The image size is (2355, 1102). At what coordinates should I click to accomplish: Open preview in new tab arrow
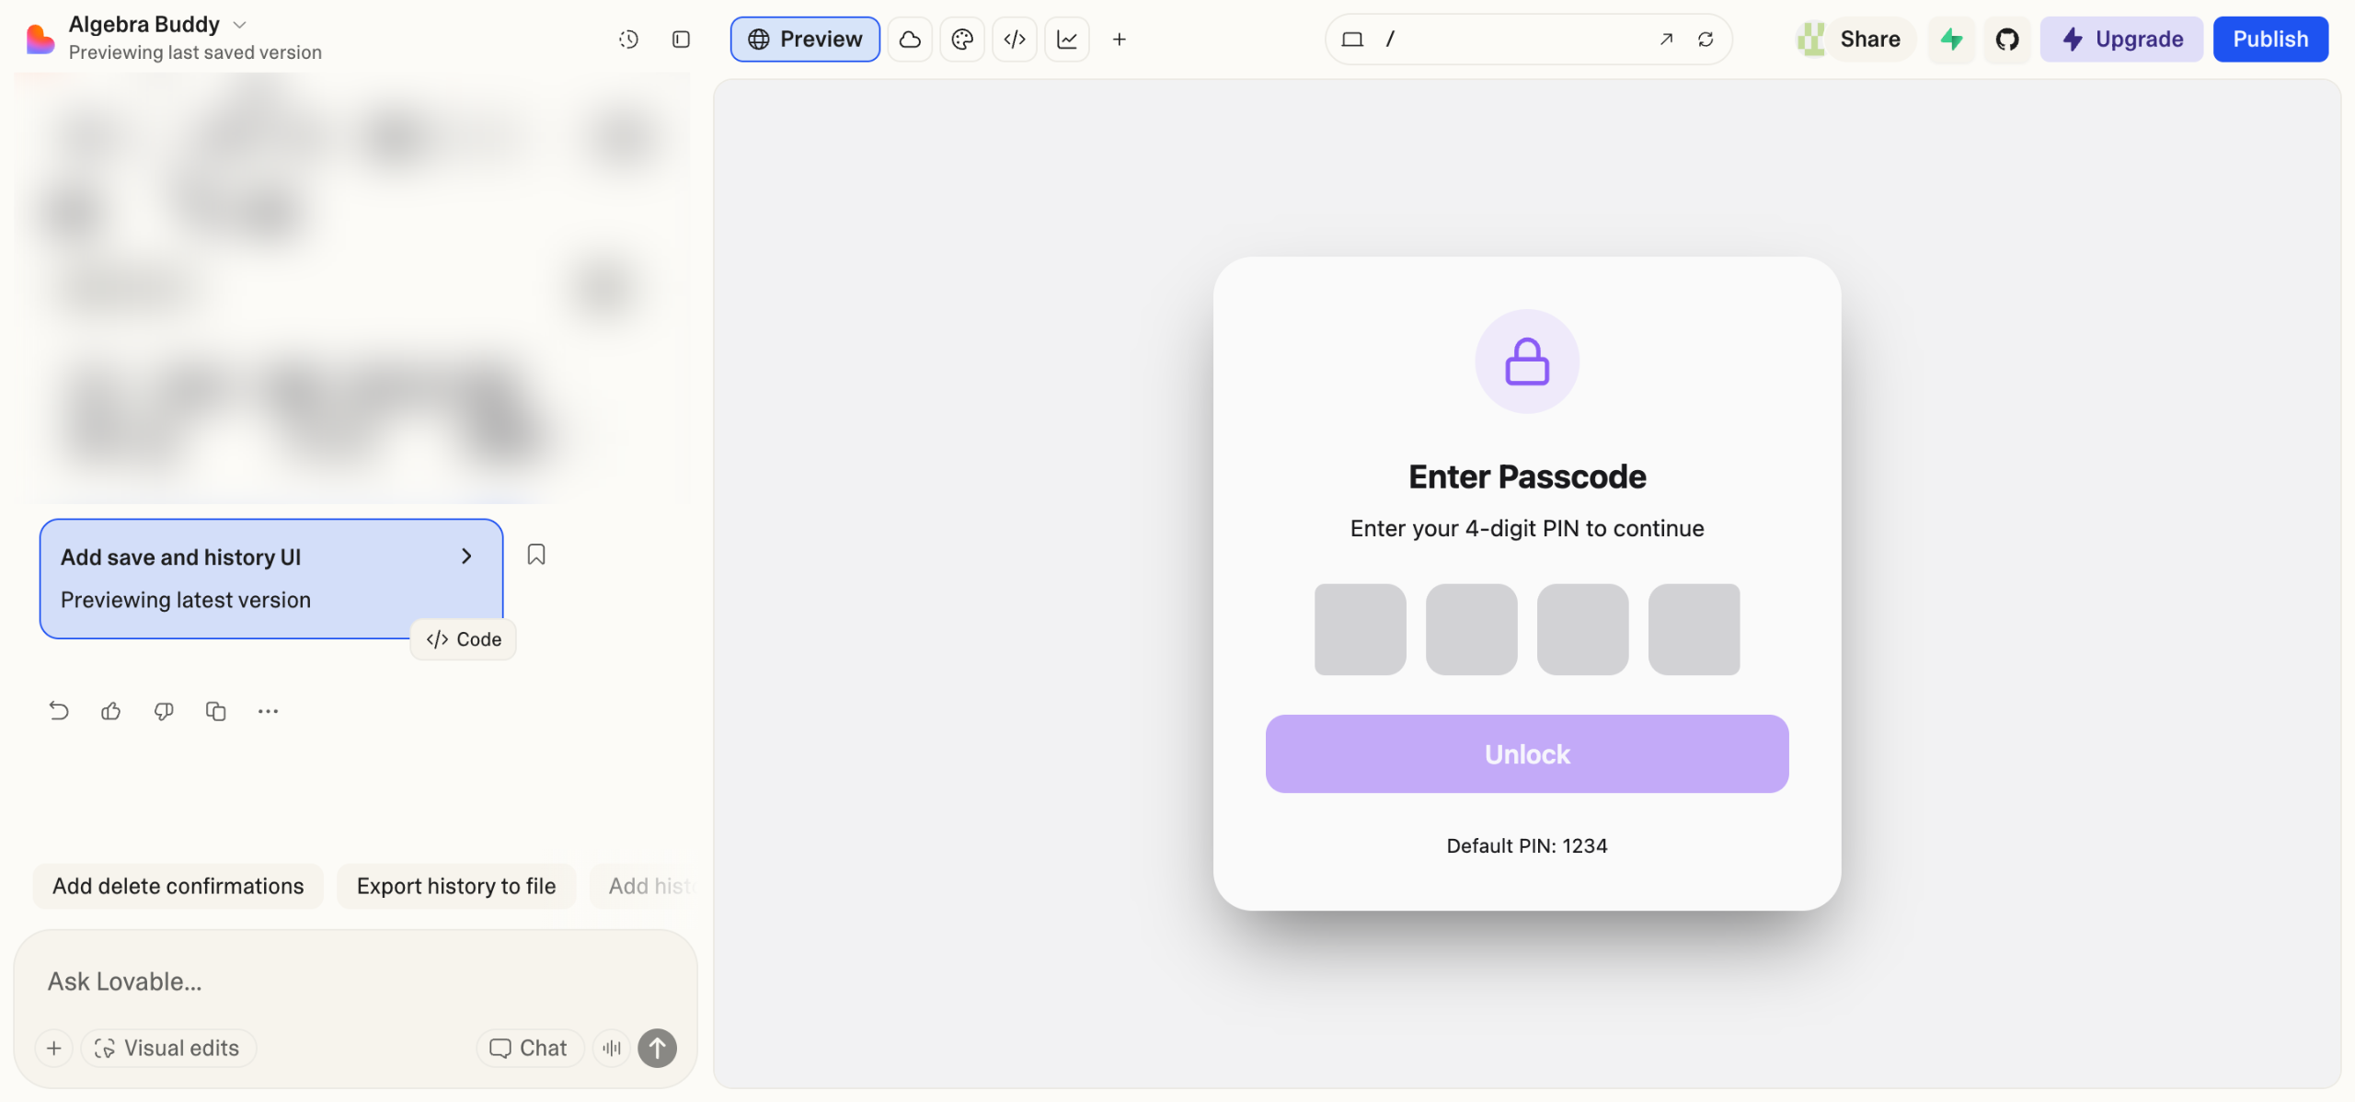(1666, 40)
